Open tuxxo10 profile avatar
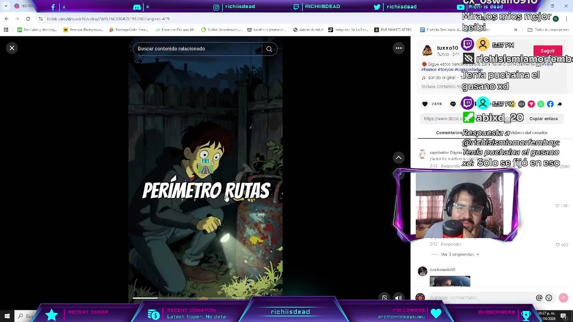 point(428,51)
